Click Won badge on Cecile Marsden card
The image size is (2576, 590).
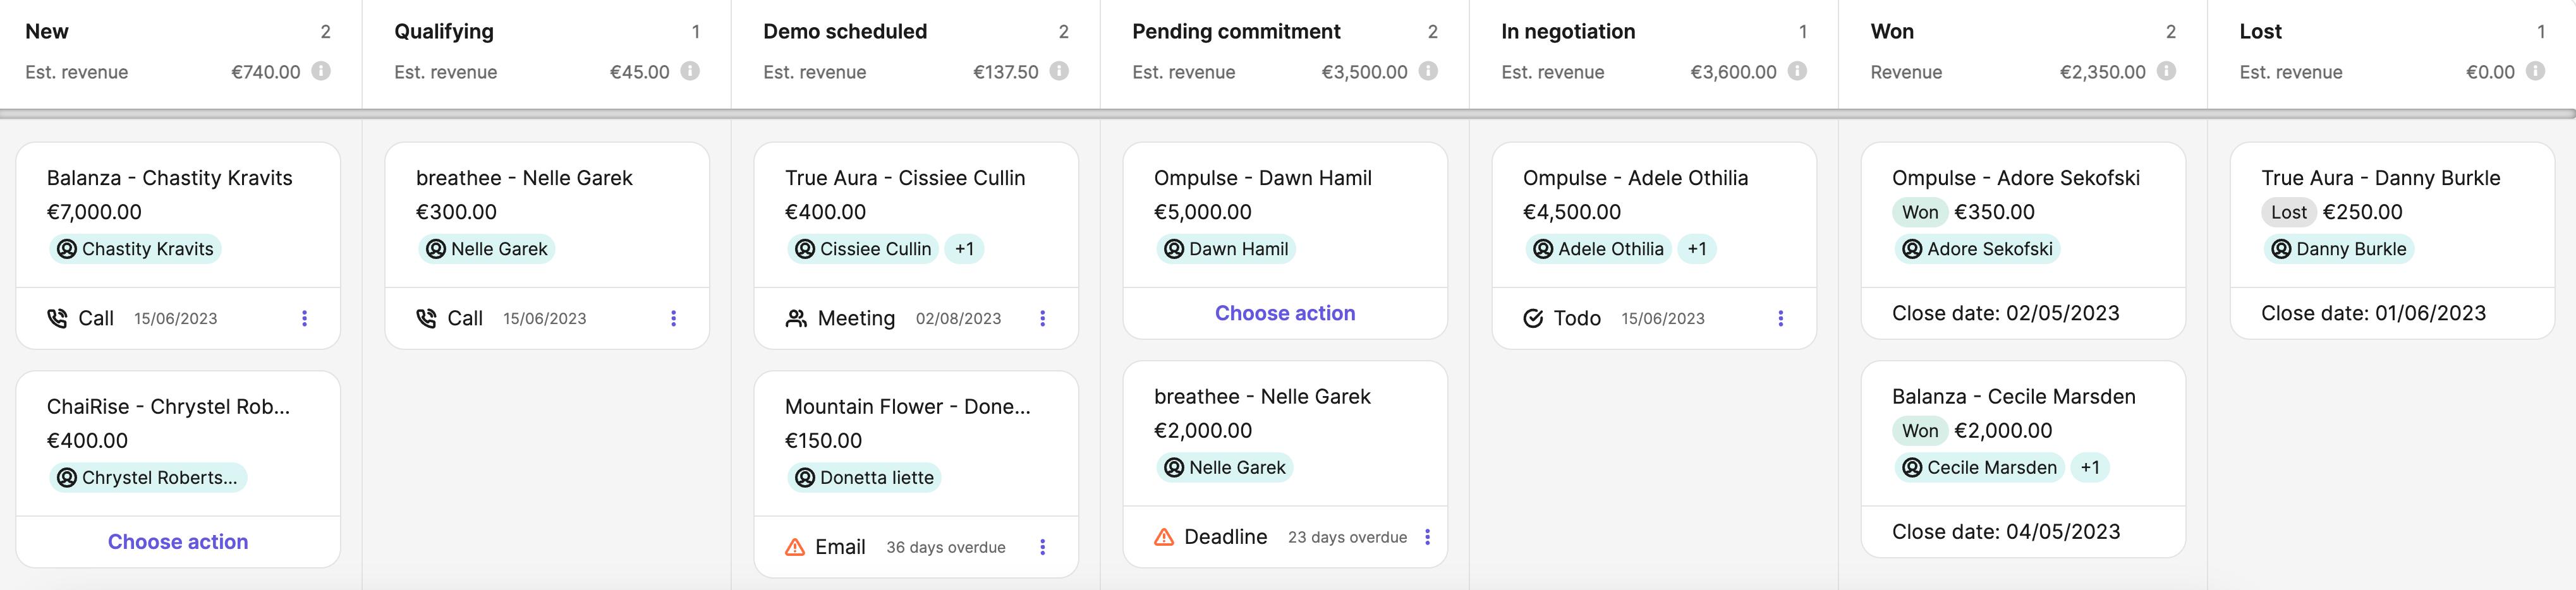(1920, 431)
